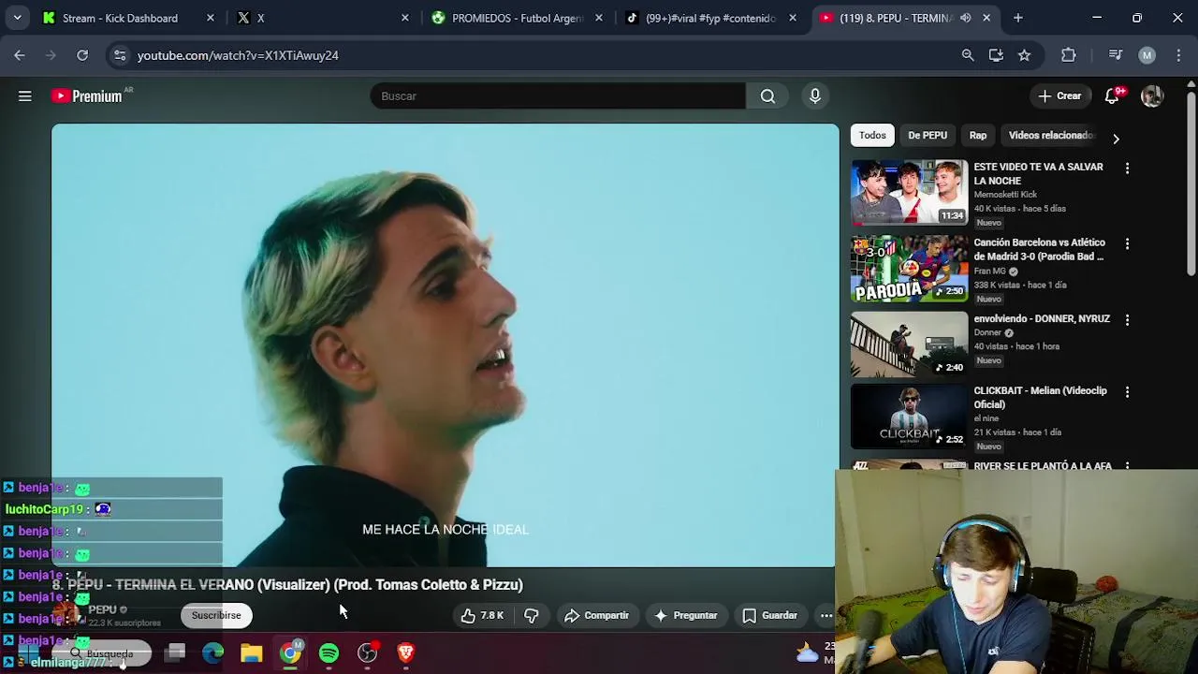Open the browser extensions puzzle icon
1198x674 pixels.
pyautogui.click(x=1069, y=55)
